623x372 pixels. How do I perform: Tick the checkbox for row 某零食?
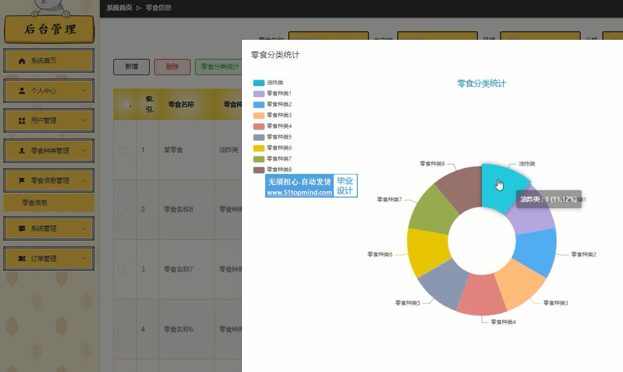pyautogui.click(x=121, y=150)
